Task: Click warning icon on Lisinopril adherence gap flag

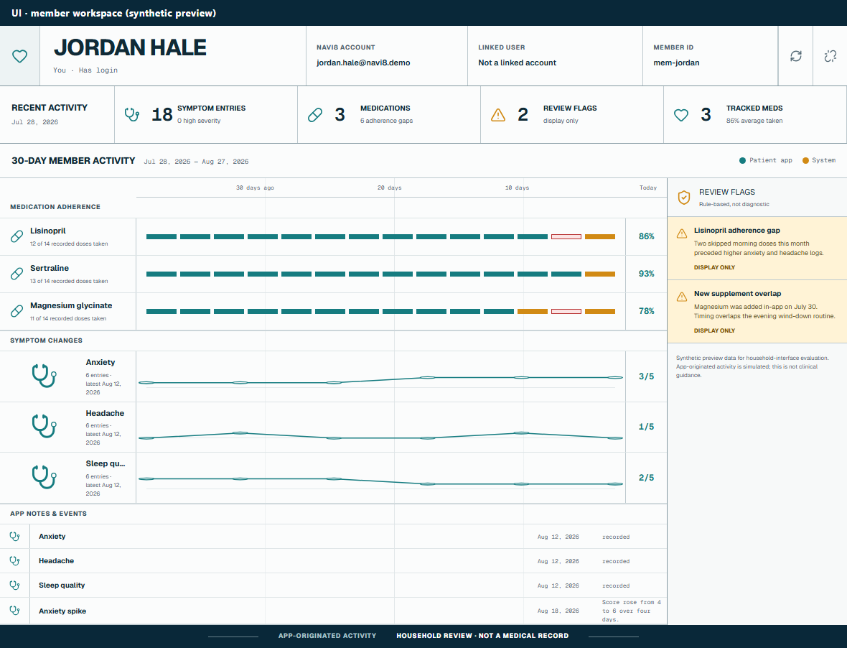Action: coord(682,233)
